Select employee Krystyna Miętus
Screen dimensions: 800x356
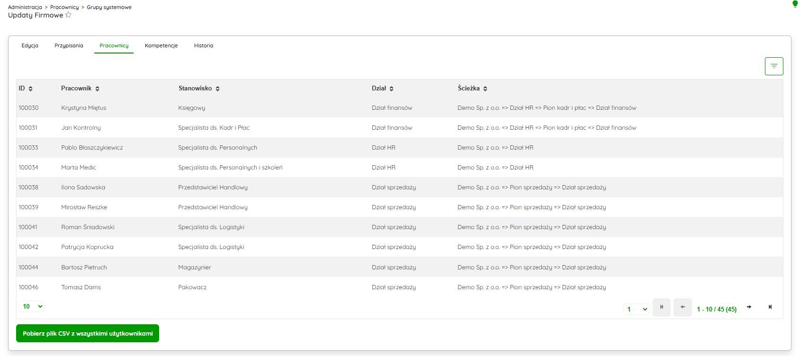[x=84, y=108]
